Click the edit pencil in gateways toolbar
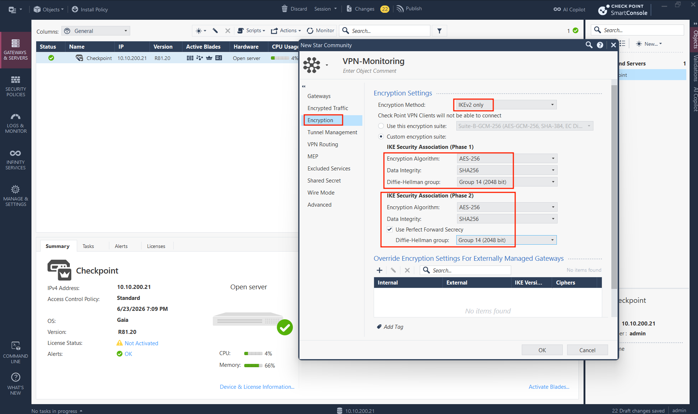 coord(215,31)
